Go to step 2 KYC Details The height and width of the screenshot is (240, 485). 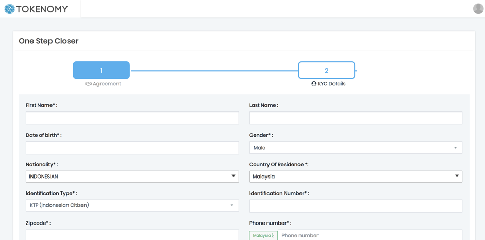pyautogui.click(x=326, y=70)
